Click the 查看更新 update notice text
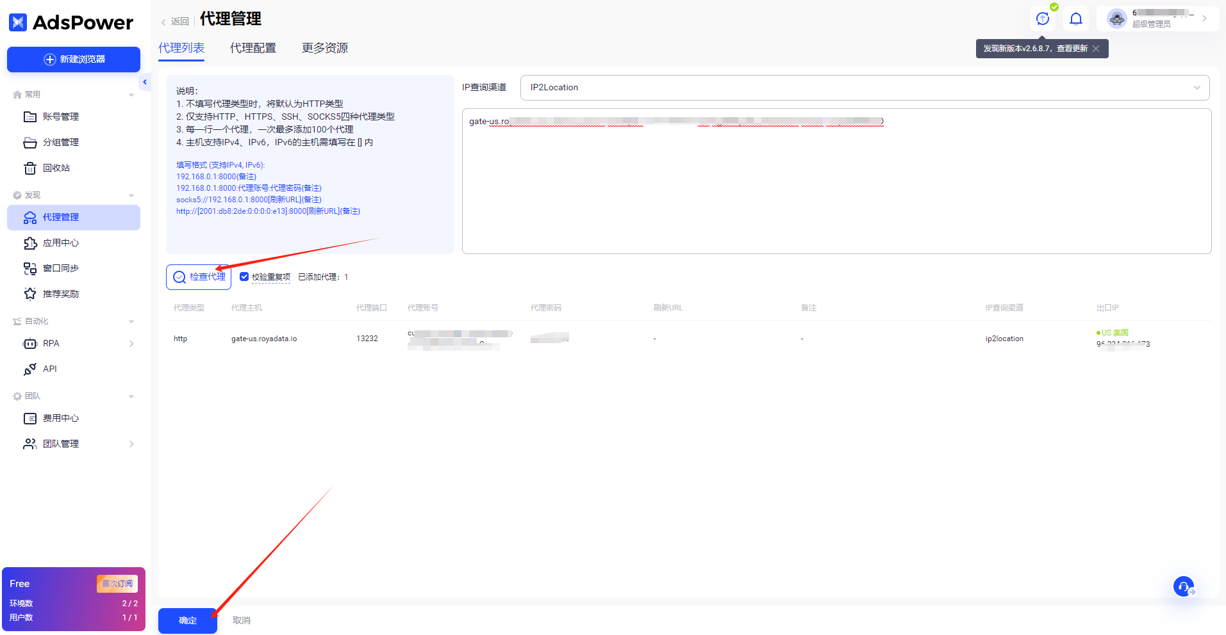 1072,49
